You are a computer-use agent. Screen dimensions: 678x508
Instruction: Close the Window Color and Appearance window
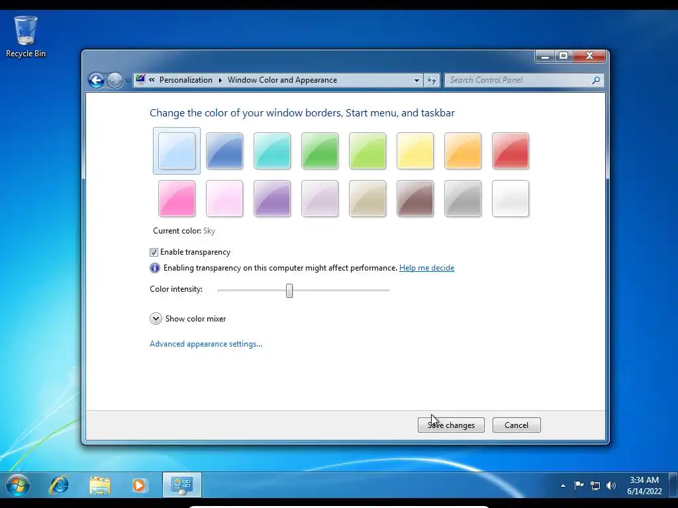589,56
